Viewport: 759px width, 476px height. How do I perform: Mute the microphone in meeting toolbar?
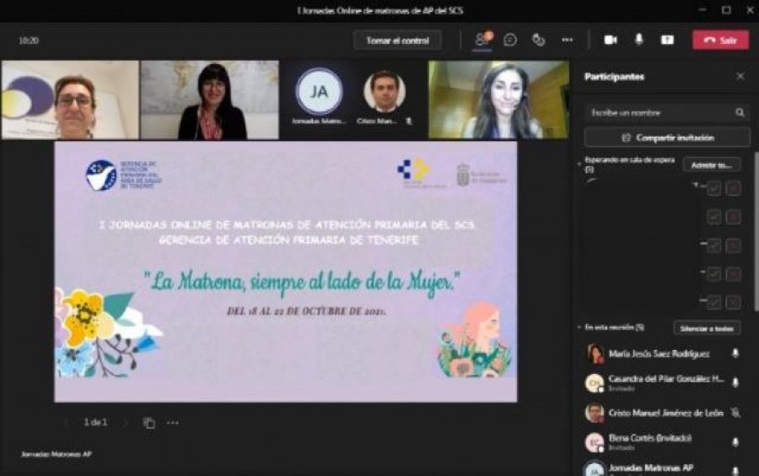pyautogui.click(x=638, y=40)
